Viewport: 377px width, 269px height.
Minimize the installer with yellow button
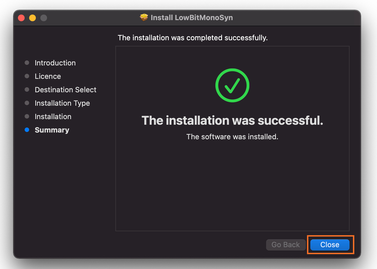click(x=33, y=18)
